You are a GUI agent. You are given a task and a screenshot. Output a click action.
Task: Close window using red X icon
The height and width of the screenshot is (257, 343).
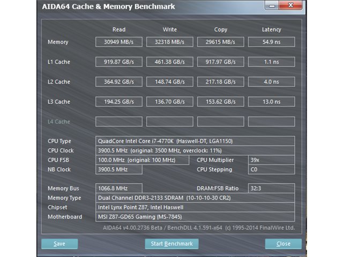[x=290, y=5]
